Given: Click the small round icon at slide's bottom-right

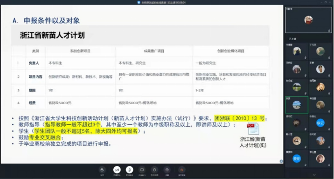Looking at the screenshot, I should [x=282, y=161].
